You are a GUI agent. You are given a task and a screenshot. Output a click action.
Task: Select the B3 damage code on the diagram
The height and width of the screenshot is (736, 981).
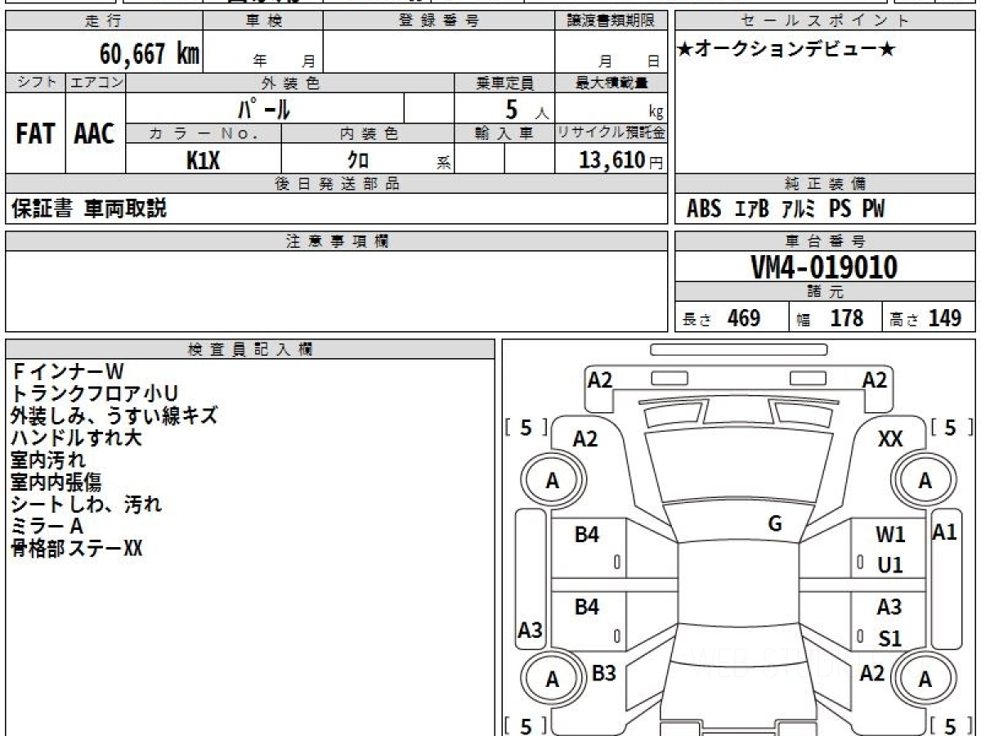tap(603, 673)
